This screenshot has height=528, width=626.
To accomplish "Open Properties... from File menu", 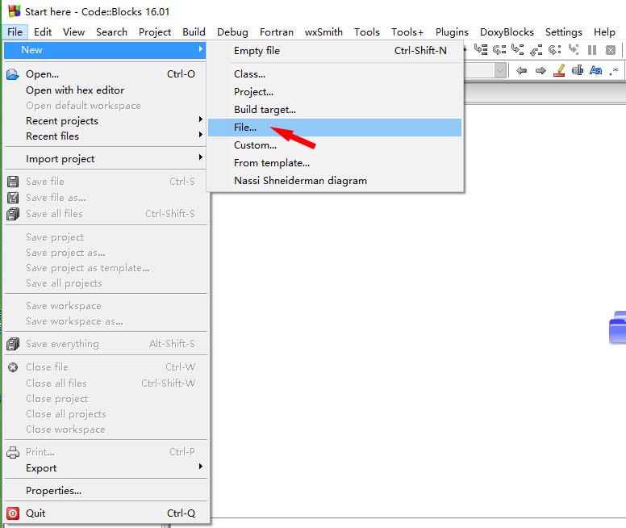I will [x=106, y=490].
